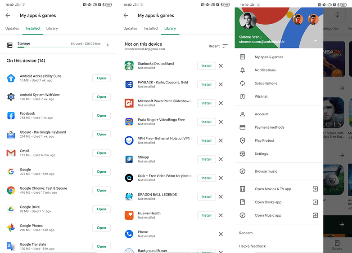Tap the Quik video editor icon
The height and width of the screenshot is (253, 352).
[129, 178]
